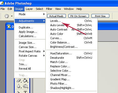Choose Canvas Size... menu item
The image size is (118, 93).
(x=30, y=47)
